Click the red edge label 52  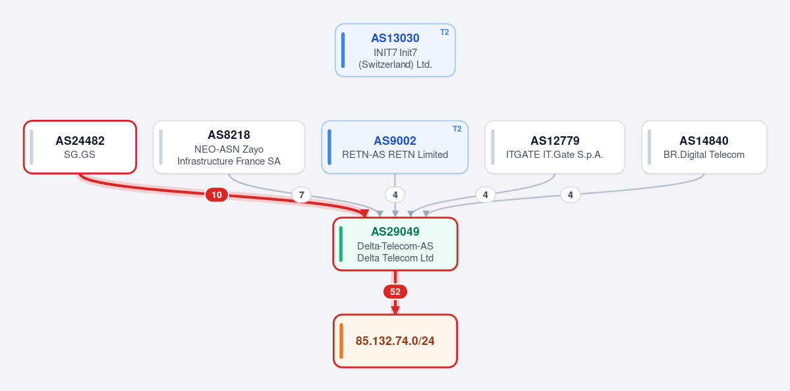[x=395, y=292]
